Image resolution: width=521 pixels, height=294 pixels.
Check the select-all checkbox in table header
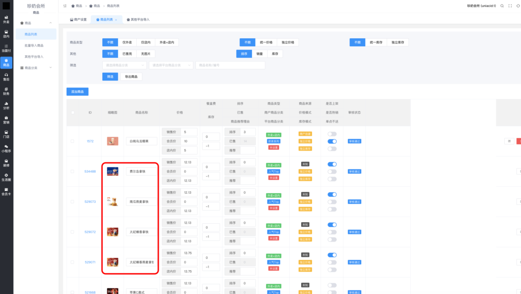click(72, 112)
